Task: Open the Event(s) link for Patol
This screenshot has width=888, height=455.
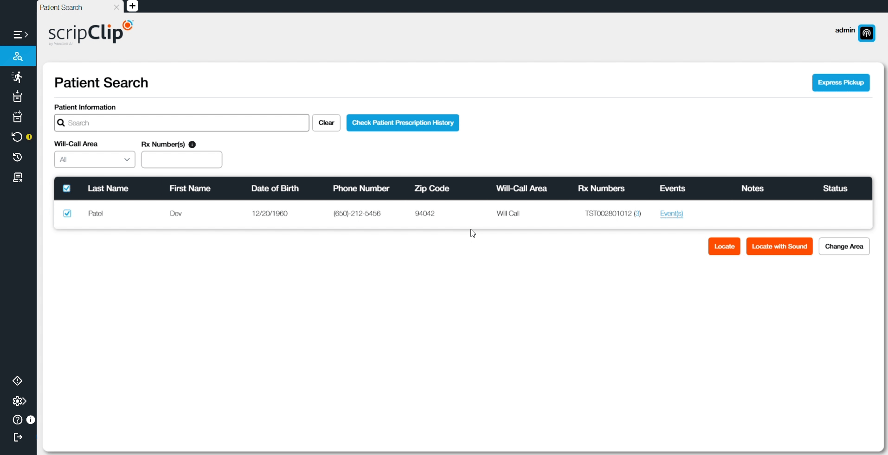Action: point(671,214)
